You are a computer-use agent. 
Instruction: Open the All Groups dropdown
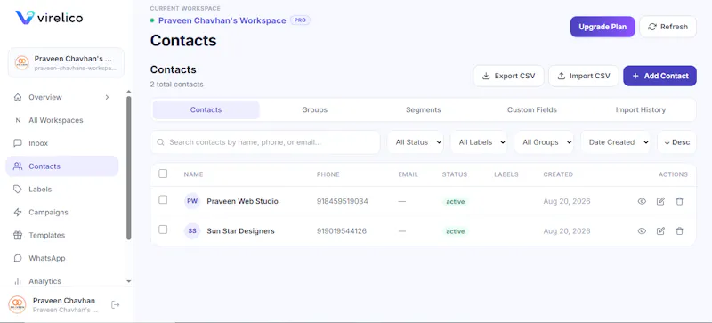544,142
